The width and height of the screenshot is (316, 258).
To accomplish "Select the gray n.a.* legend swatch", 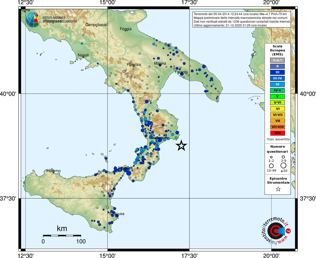I will coord(277,60).
